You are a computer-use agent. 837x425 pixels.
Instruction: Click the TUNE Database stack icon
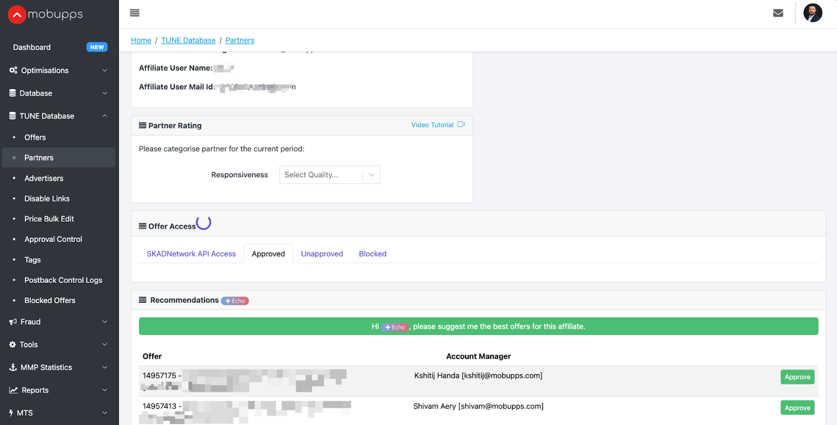pyautogui.click(x=13, y=116)
